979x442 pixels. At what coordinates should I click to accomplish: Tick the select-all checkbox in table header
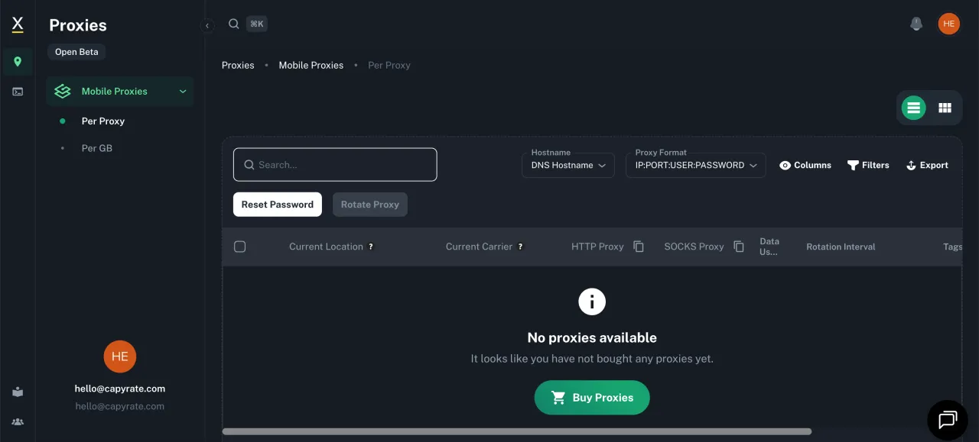coord(239,247)
